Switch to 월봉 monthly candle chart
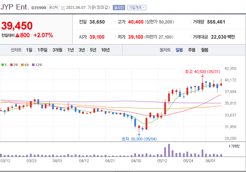 coord(204,50)
